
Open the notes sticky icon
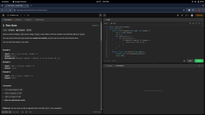(x=105, y=15)
